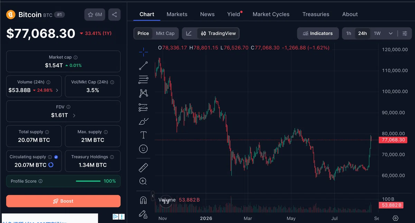Open chart settings sliders icon
The image size is (415, 223).
(x=405, y=33)
